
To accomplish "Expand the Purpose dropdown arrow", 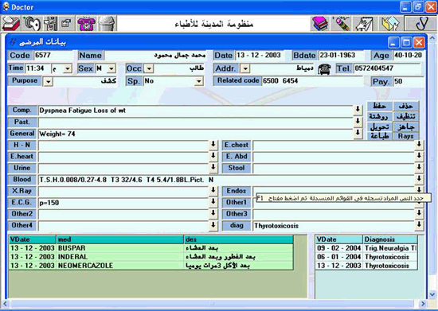I will coord(48,82).
